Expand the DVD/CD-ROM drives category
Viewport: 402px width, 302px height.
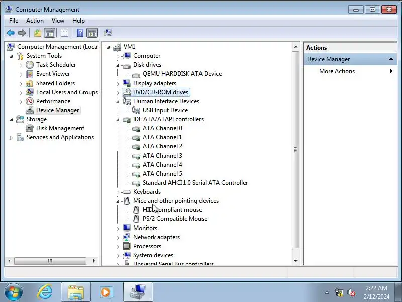[118, 93]
